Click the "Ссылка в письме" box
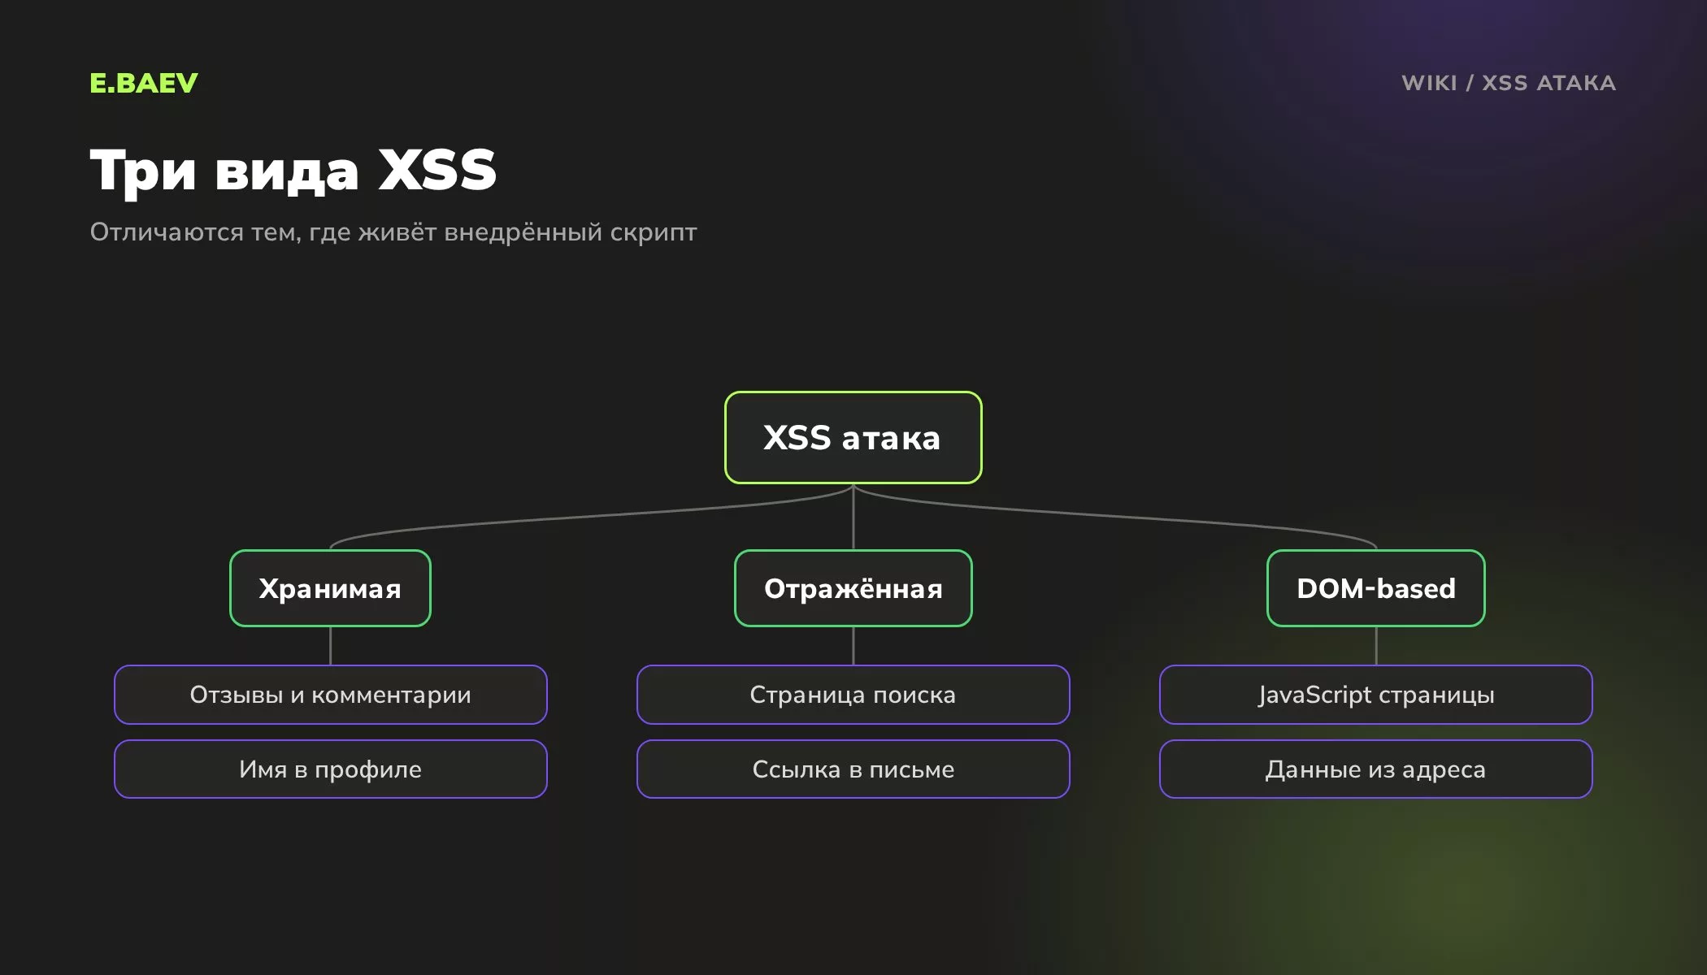This screenshot has width=1707, height=975. [x=853, y=769]
